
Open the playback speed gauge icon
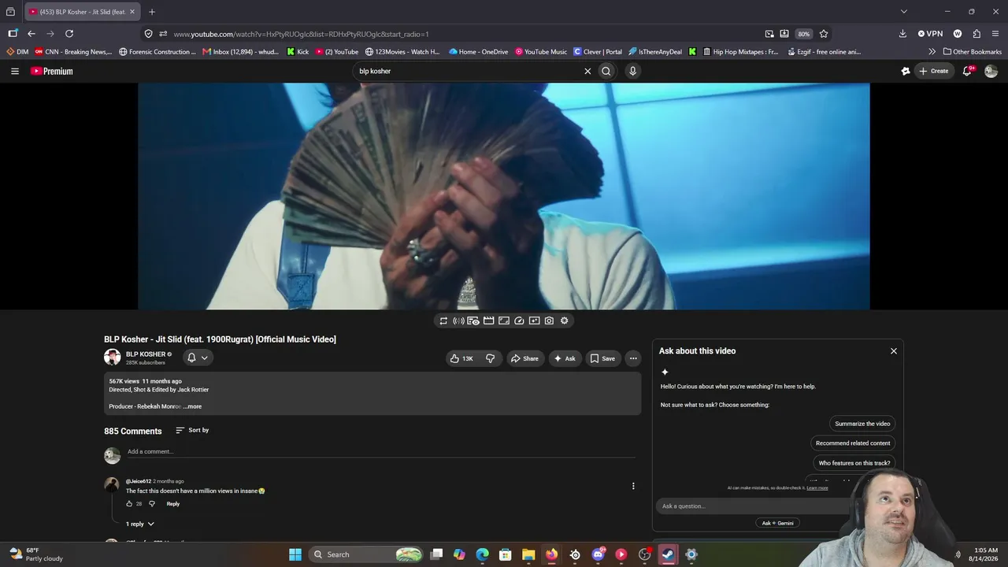519,321
